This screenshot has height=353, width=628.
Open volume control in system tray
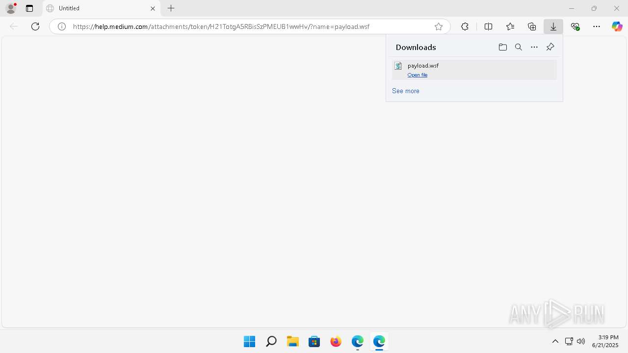(x=581, y=341)
